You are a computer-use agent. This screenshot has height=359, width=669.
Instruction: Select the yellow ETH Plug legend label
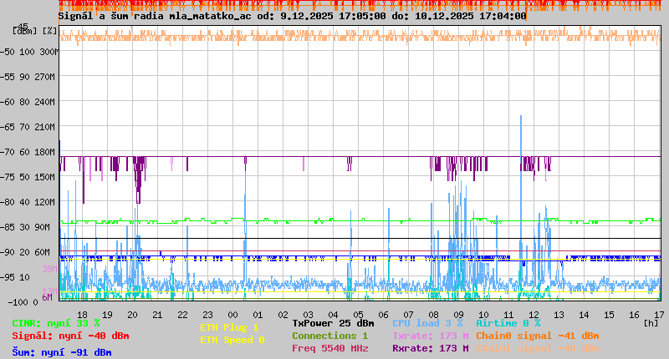229,327
